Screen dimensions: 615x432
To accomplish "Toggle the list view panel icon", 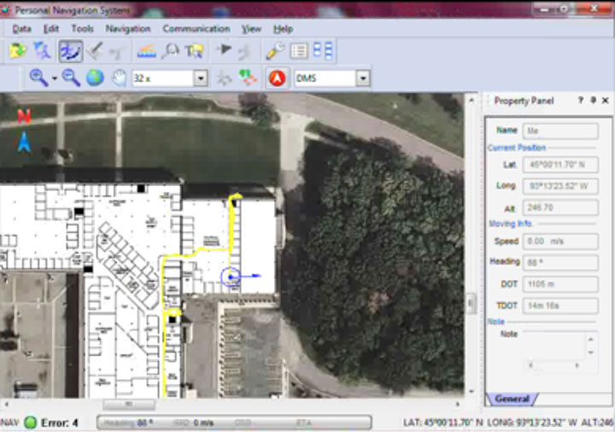I will (x=299, y=51).
